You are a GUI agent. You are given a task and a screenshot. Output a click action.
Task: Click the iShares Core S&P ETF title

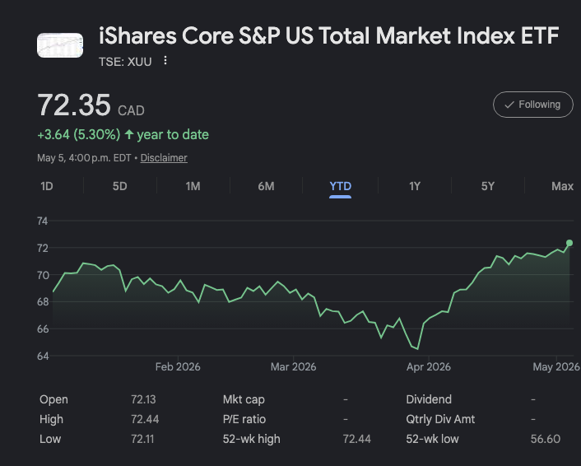click(328, 36)
